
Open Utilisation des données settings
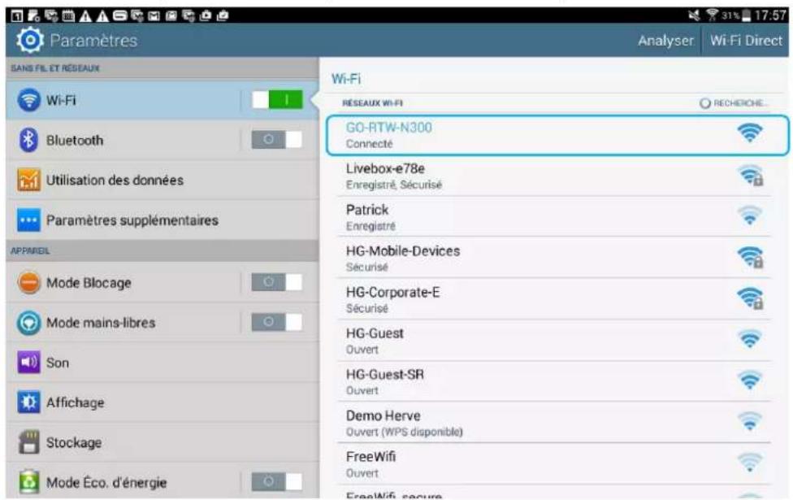pyautogui.click(x=162, y=180)
